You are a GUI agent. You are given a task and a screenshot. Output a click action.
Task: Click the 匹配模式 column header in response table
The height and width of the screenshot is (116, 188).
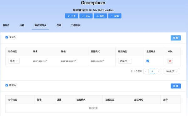(81, 100)
